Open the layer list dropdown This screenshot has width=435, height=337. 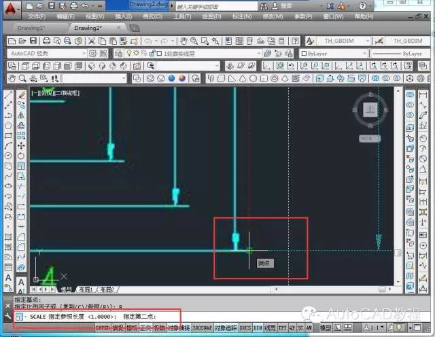click(258, 53)
